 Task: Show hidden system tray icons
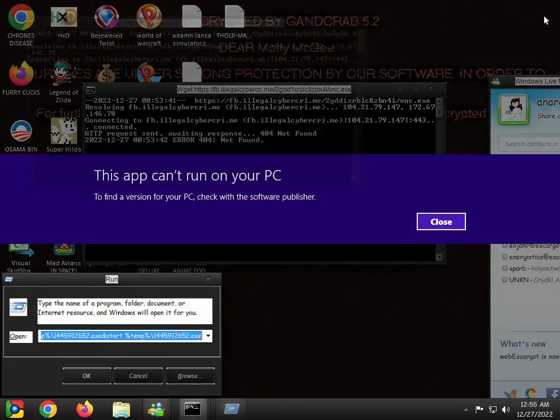click(466, 410)
